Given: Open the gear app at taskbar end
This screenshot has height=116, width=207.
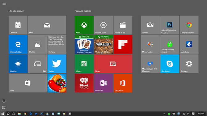Looking at the screenshot, I should point(70,114).
